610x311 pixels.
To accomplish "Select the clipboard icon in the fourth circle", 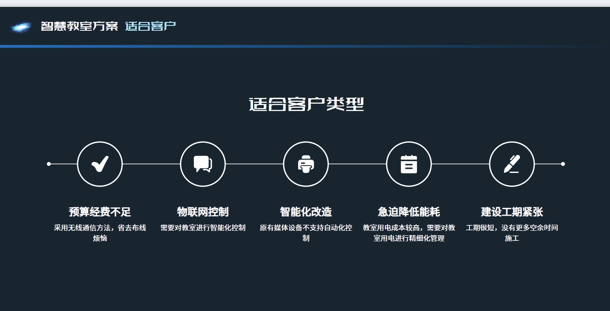I will 409,164.
